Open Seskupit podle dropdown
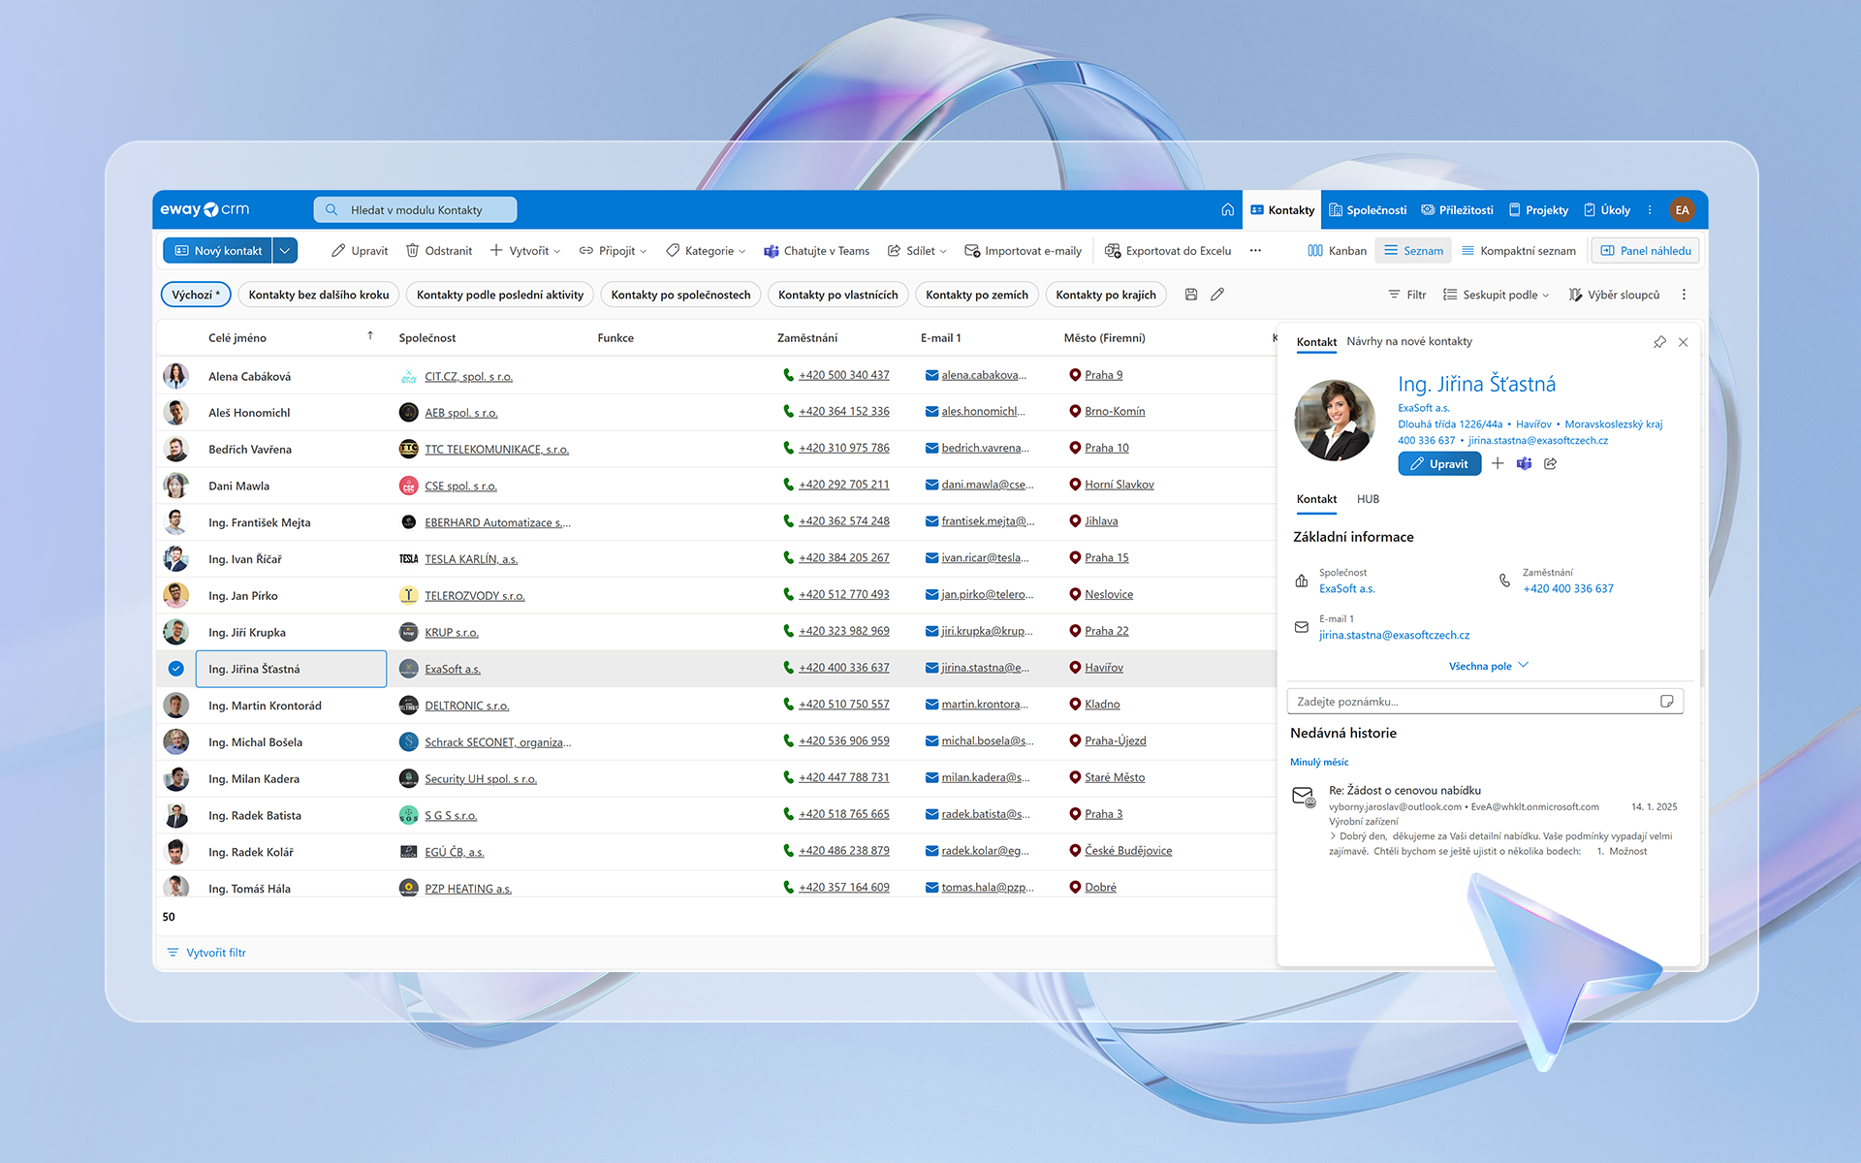The height and width of the screenshot is (1163, 1861). 1496,295
